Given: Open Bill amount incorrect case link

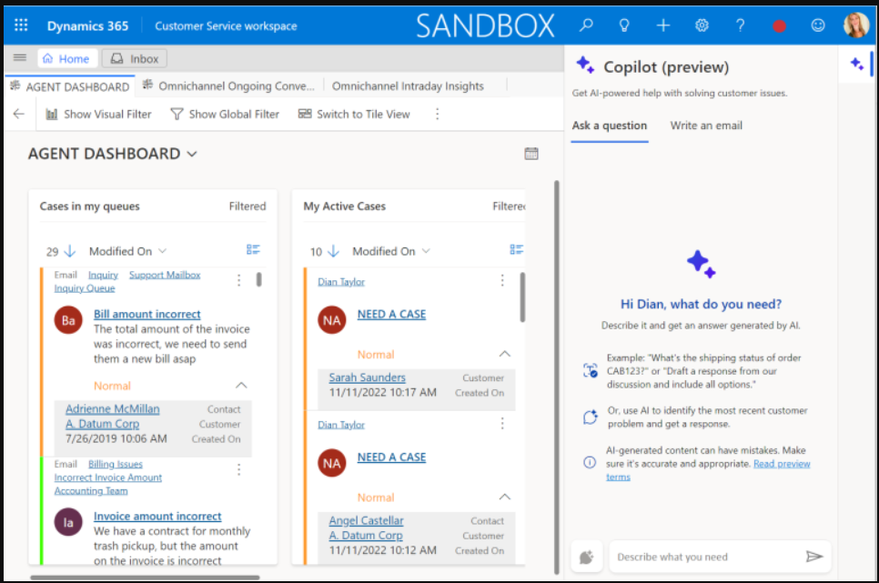Looking at the screenshot, I should (146, 314).
